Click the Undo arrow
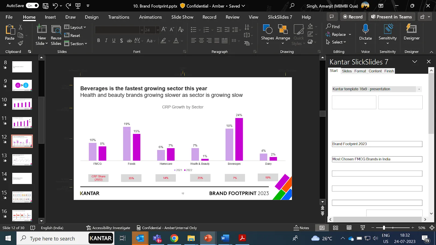436x245 pixels. coord(55,6)
